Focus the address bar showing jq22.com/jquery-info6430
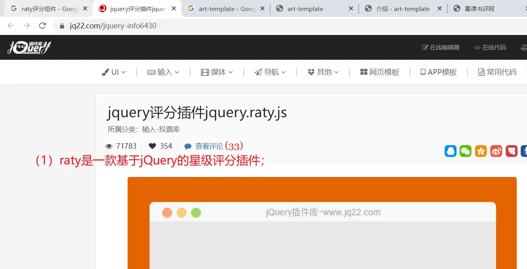Image resolution: width=527 pixels, height=269 pixels. point(290,26)
